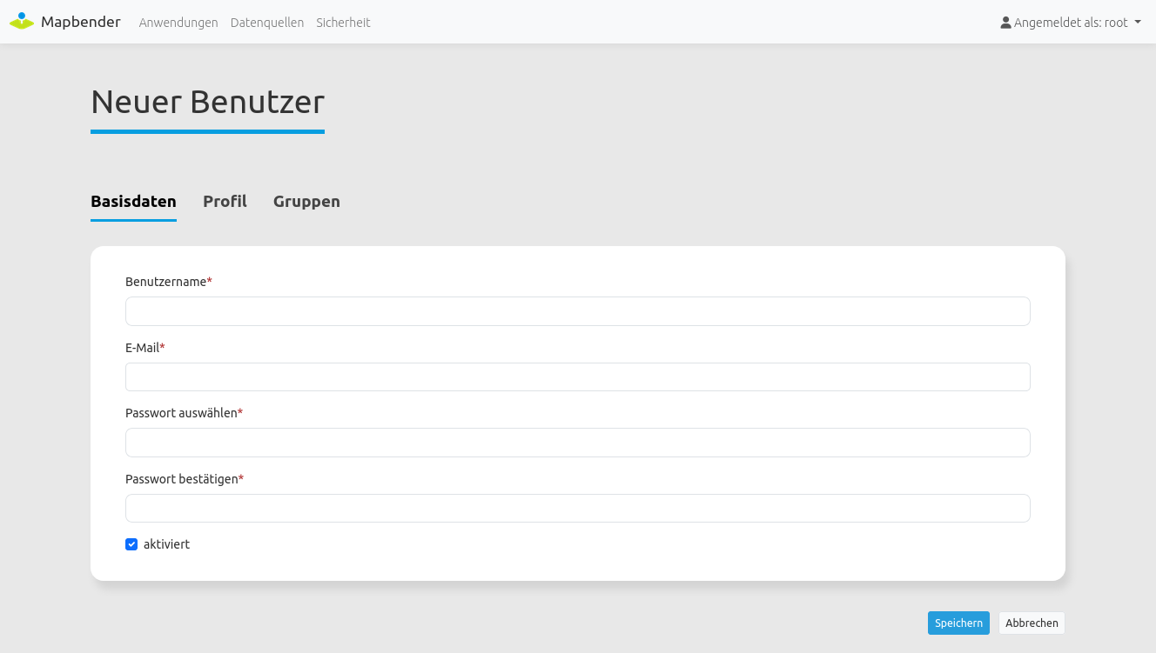The width and height of the screenshot is (1156, 653).
Task: Save the new user with Speichern
Action: click(x=958, y=623)
